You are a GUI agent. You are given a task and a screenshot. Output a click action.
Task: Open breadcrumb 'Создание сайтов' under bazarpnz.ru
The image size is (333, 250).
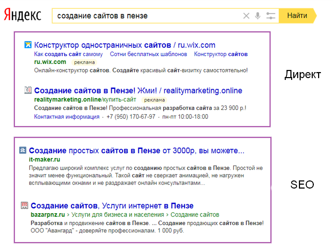point(195,214)
